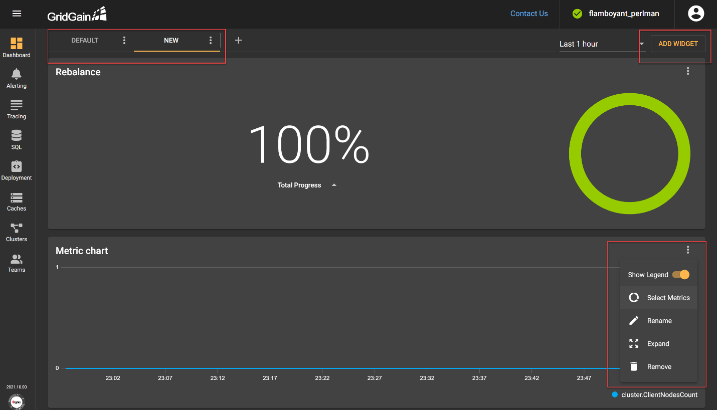717x410 pixels.
Task: Toggle the cluster.ClientNodesCount legend series
Action: pos(654,394)
